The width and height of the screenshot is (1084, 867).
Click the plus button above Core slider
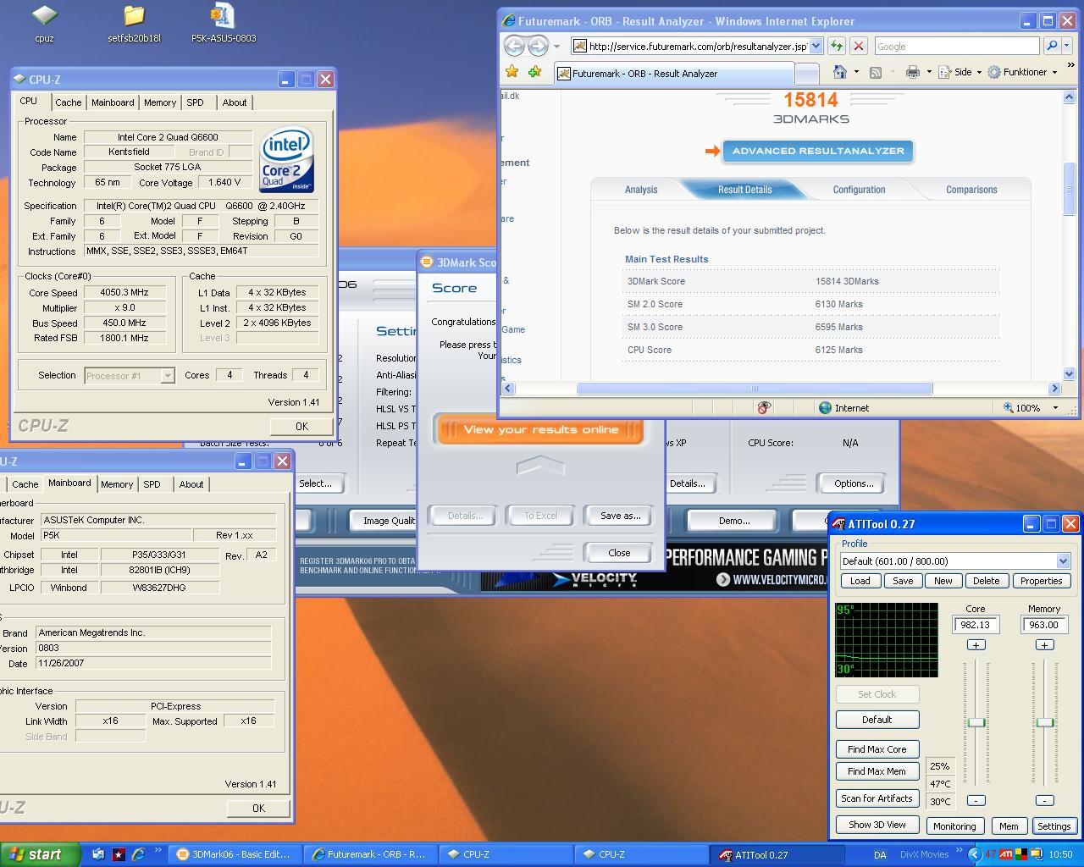pyautogui.click(x=976, y=645)
